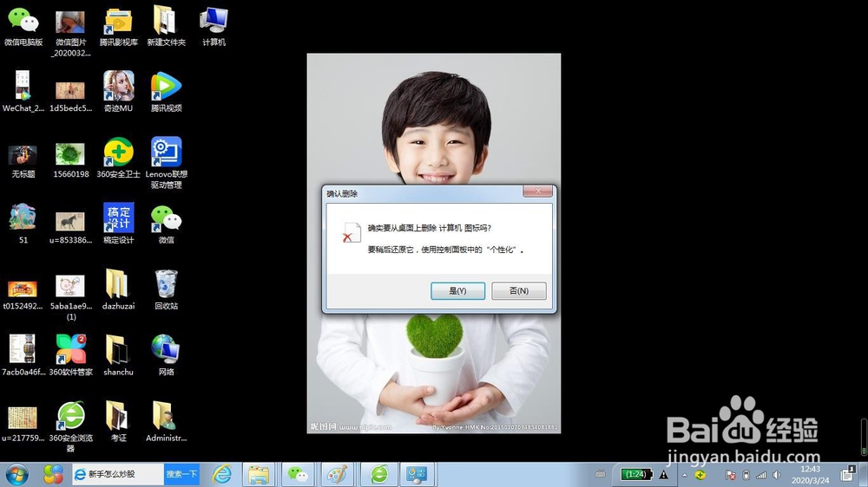Click the colorful 360 icon beside Start
This screenshot has height=487, width=868.
[53, 474]
